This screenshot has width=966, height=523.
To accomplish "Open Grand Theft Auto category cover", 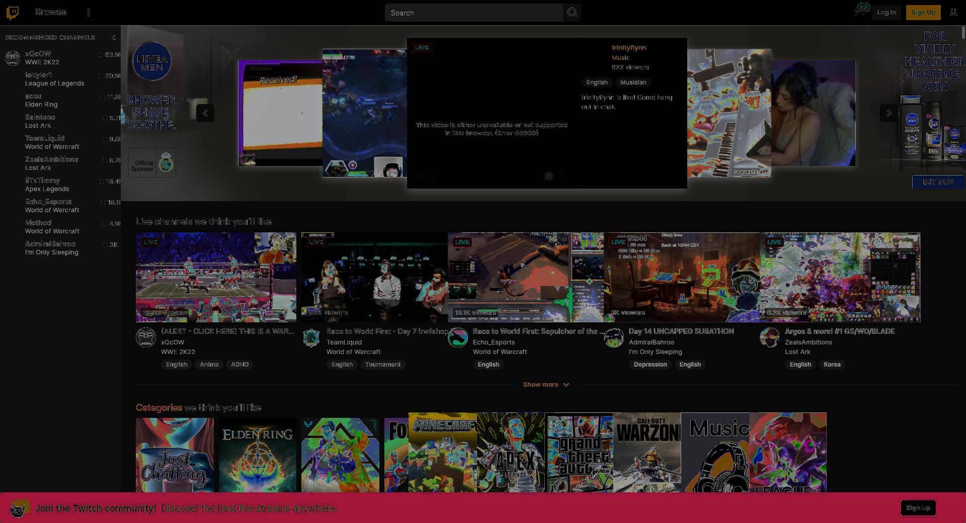I will coord(579,453).
